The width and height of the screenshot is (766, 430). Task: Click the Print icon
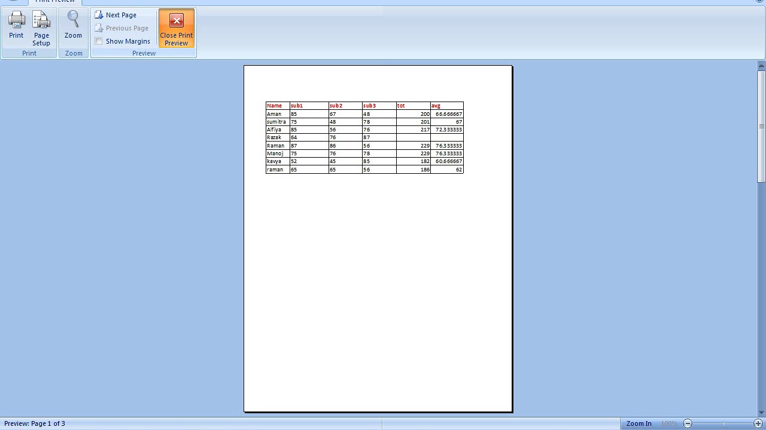[x=16, y=25]
